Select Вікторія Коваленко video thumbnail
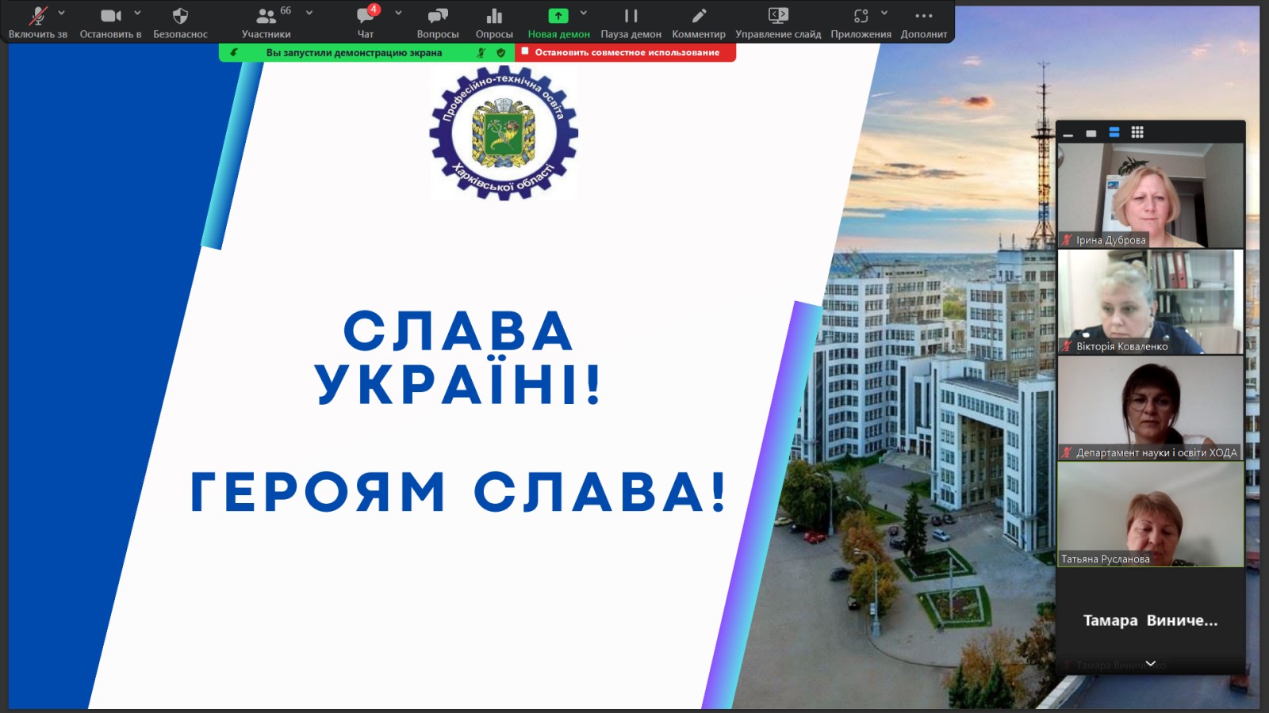Viewport: 1269px width, 713px height. (x=1150, y=302)
